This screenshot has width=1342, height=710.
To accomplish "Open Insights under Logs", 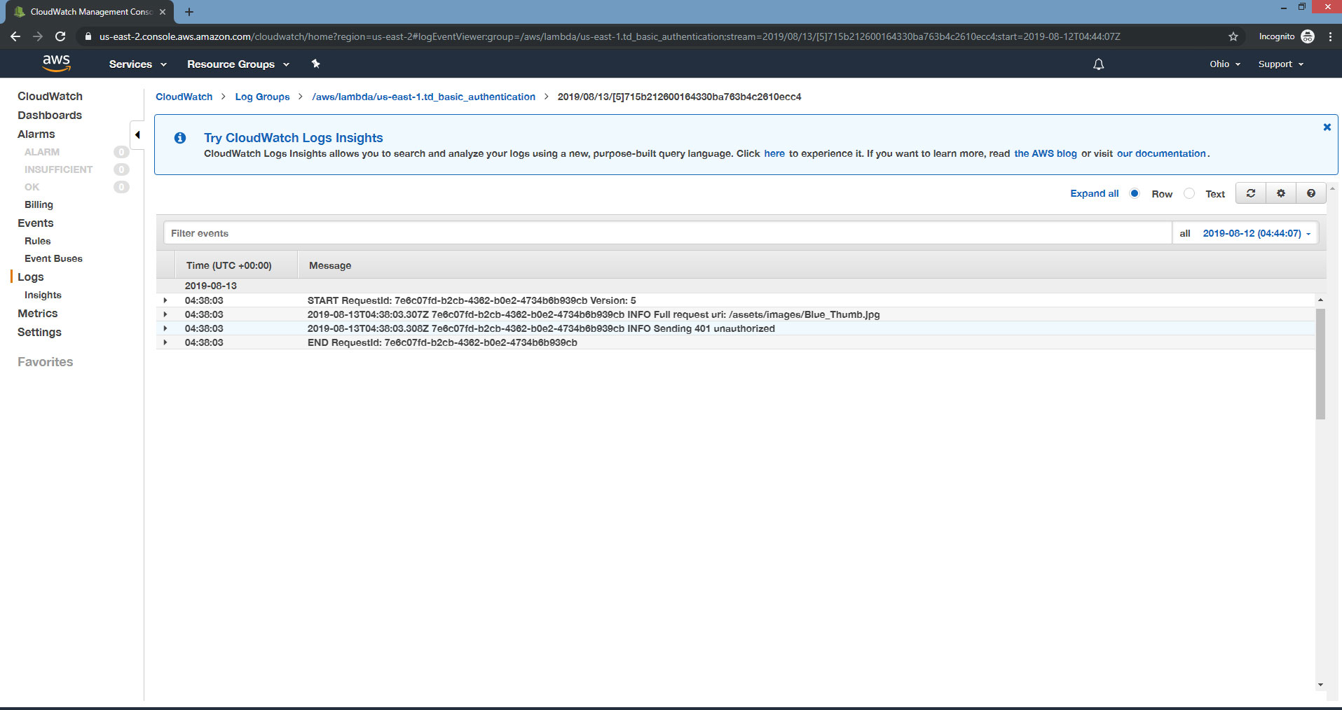I will 43,295.
